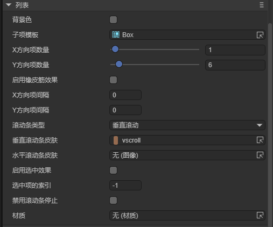Click the 选中项的索引 field showing -1
Image resolution: width=273 pixels, height=227 pixels.
coord(125,186)
